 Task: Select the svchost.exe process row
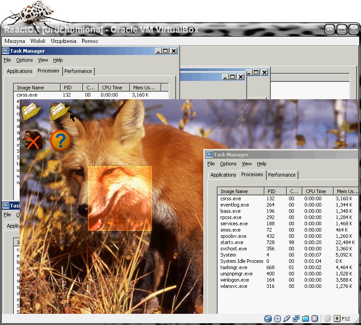pyautogui.click(x=288, y=249)
